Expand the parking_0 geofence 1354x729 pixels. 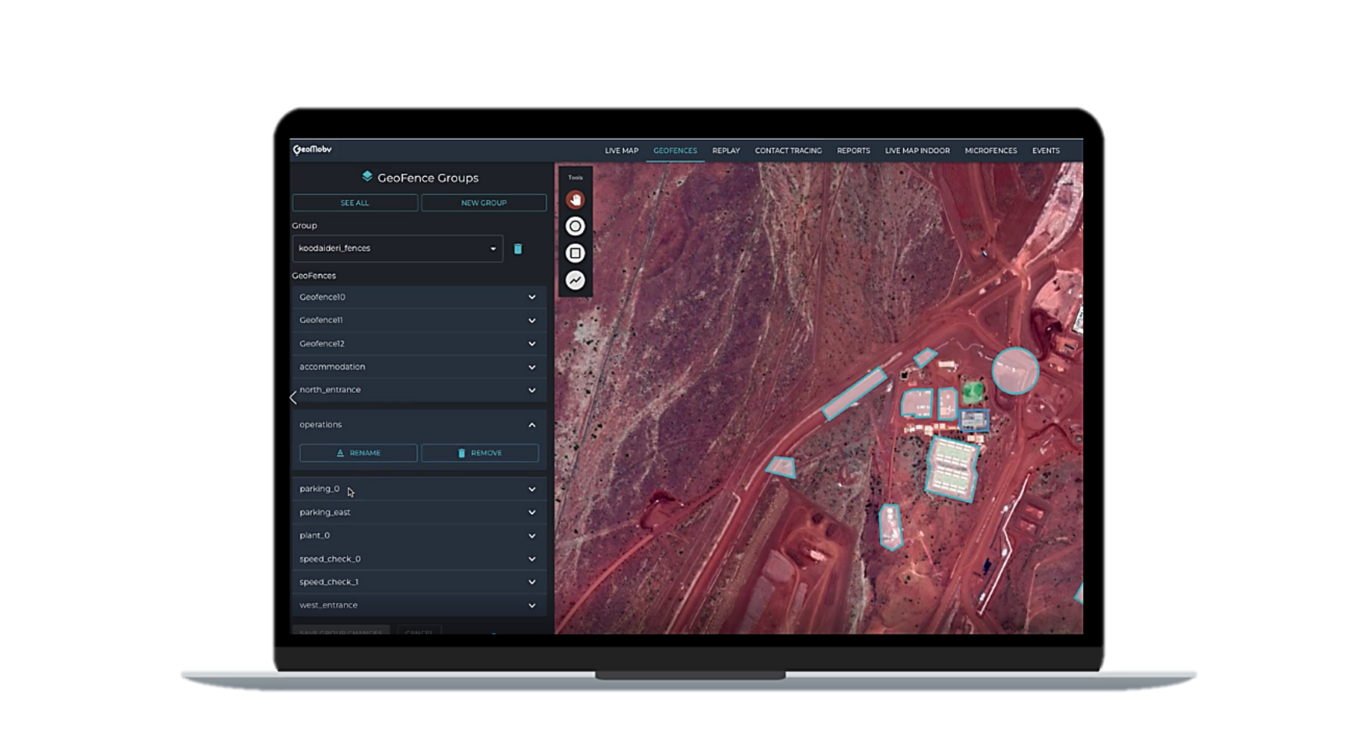pyautogui.click(x=419, y=489)
